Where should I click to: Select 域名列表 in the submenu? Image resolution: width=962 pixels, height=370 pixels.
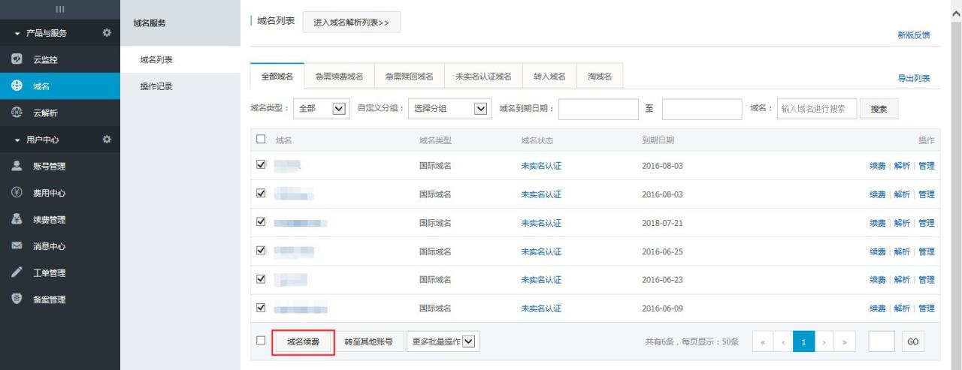pos(156,59)
